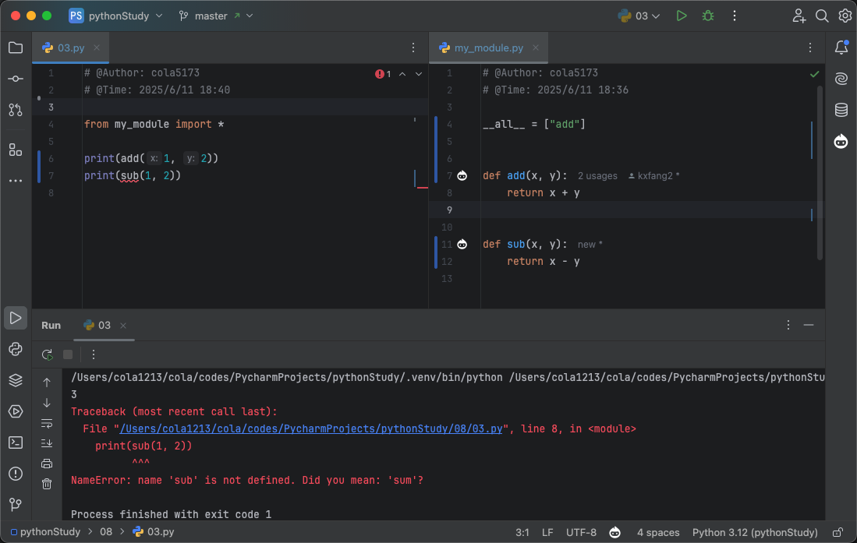
Task: Open the AI Assistant spiral icon
Action: [841, 79]
